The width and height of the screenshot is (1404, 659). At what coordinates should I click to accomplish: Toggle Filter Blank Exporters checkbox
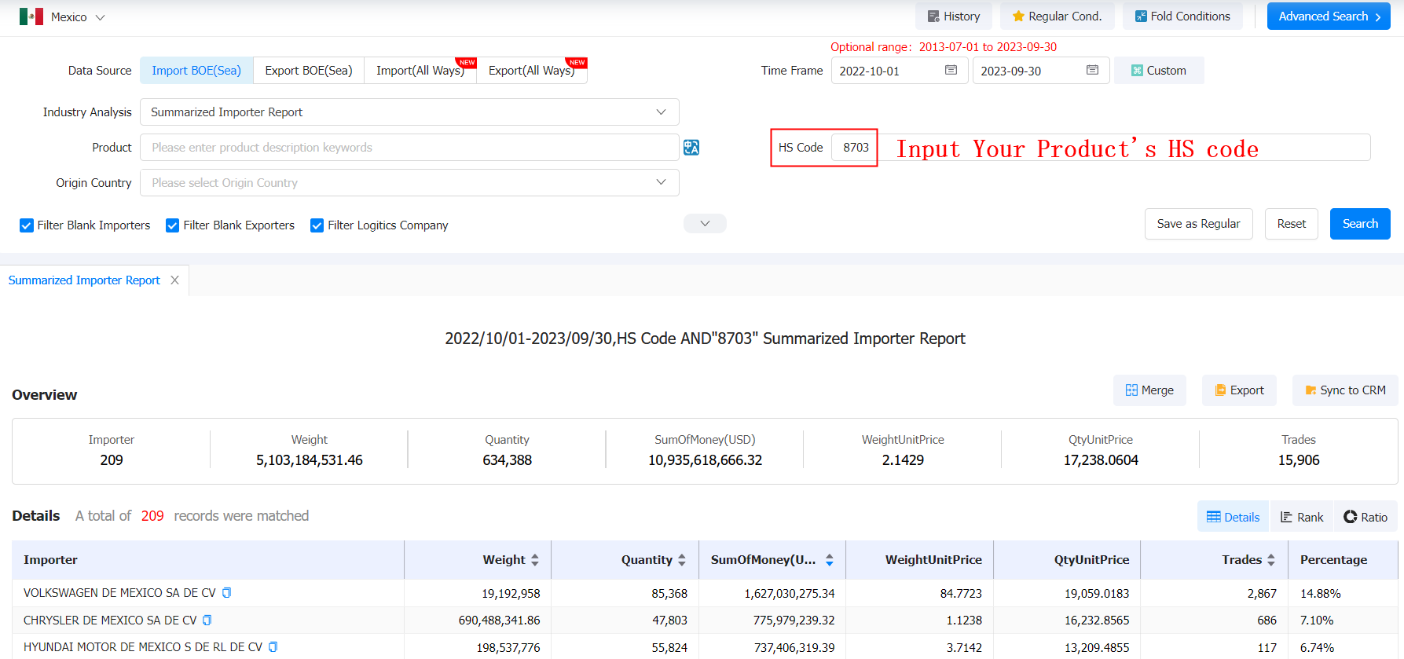point(173,225)
